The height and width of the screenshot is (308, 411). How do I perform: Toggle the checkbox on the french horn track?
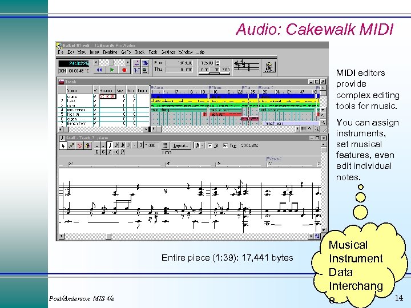tap(95, 123)
